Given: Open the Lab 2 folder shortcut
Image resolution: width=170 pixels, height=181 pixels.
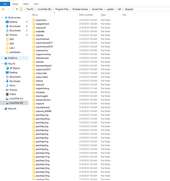Looking at the screenshot, I should tap(12, 48).
